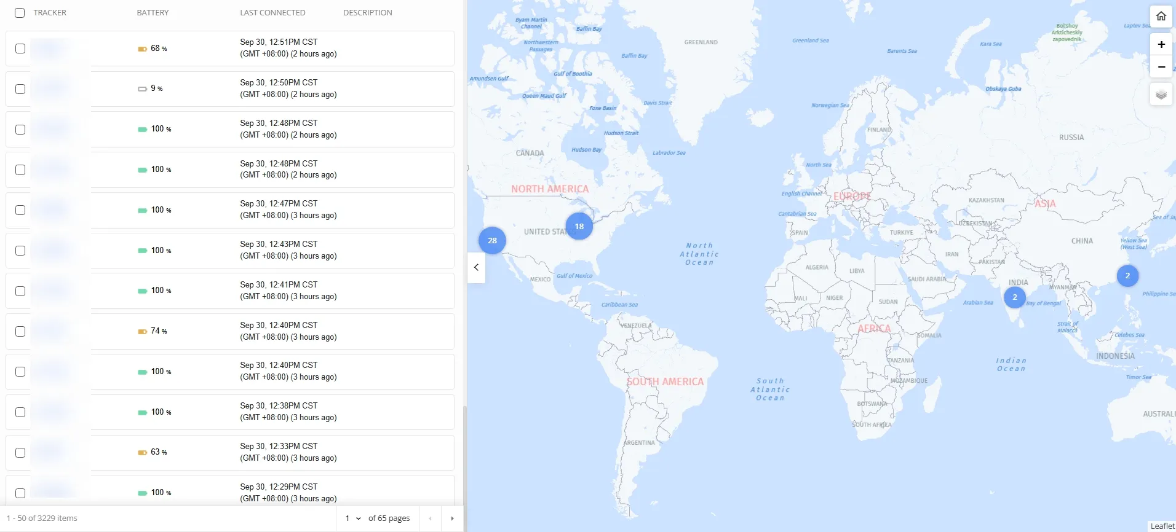This screenshot has height=532, width=1176.
Task: Click the DESCRIPTION column header
Action: pyautogui.click(x=367, y=13)
